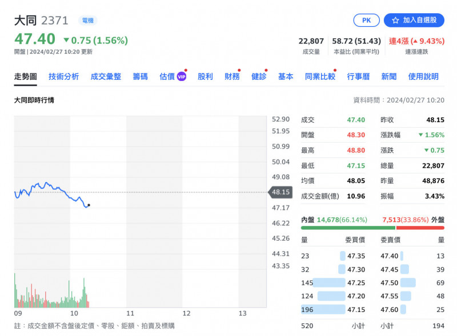The width and height of the screenshot is (457, 336).
Task: Click the 電機 industry tag
Action: click(88, 21)
